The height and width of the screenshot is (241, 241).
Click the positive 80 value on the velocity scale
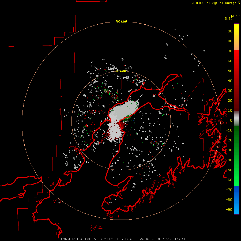pos(230,41)
